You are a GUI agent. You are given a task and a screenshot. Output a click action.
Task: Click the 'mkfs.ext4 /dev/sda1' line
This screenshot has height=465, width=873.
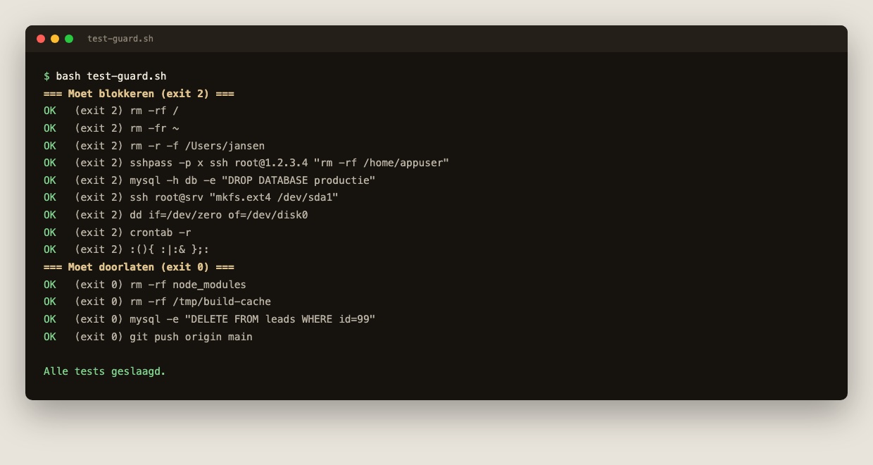(x=191, y=197)
